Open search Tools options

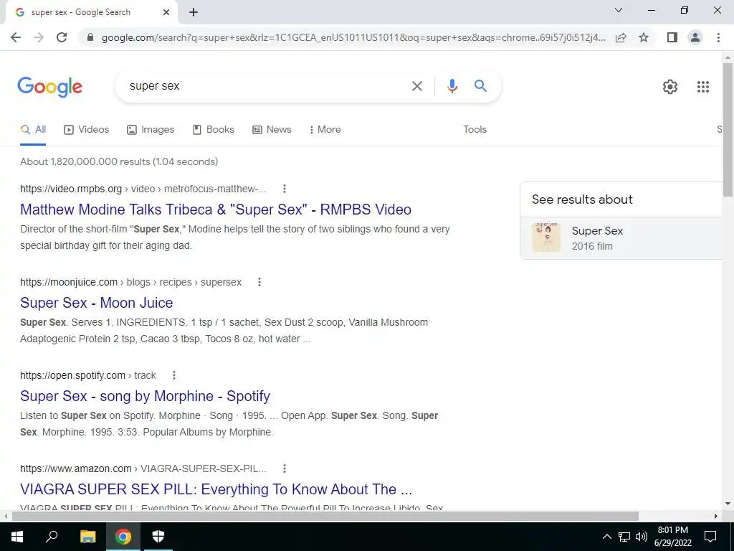click(475, 130)
